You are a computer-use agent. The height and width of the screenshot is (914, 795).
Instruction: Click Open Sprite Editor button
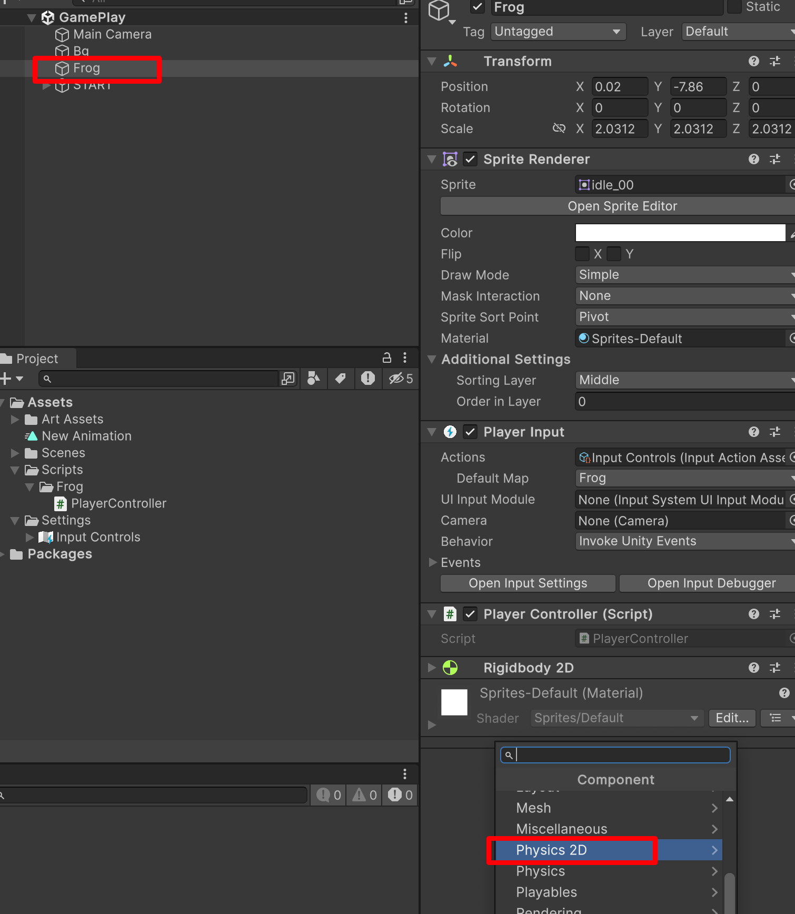618,206
